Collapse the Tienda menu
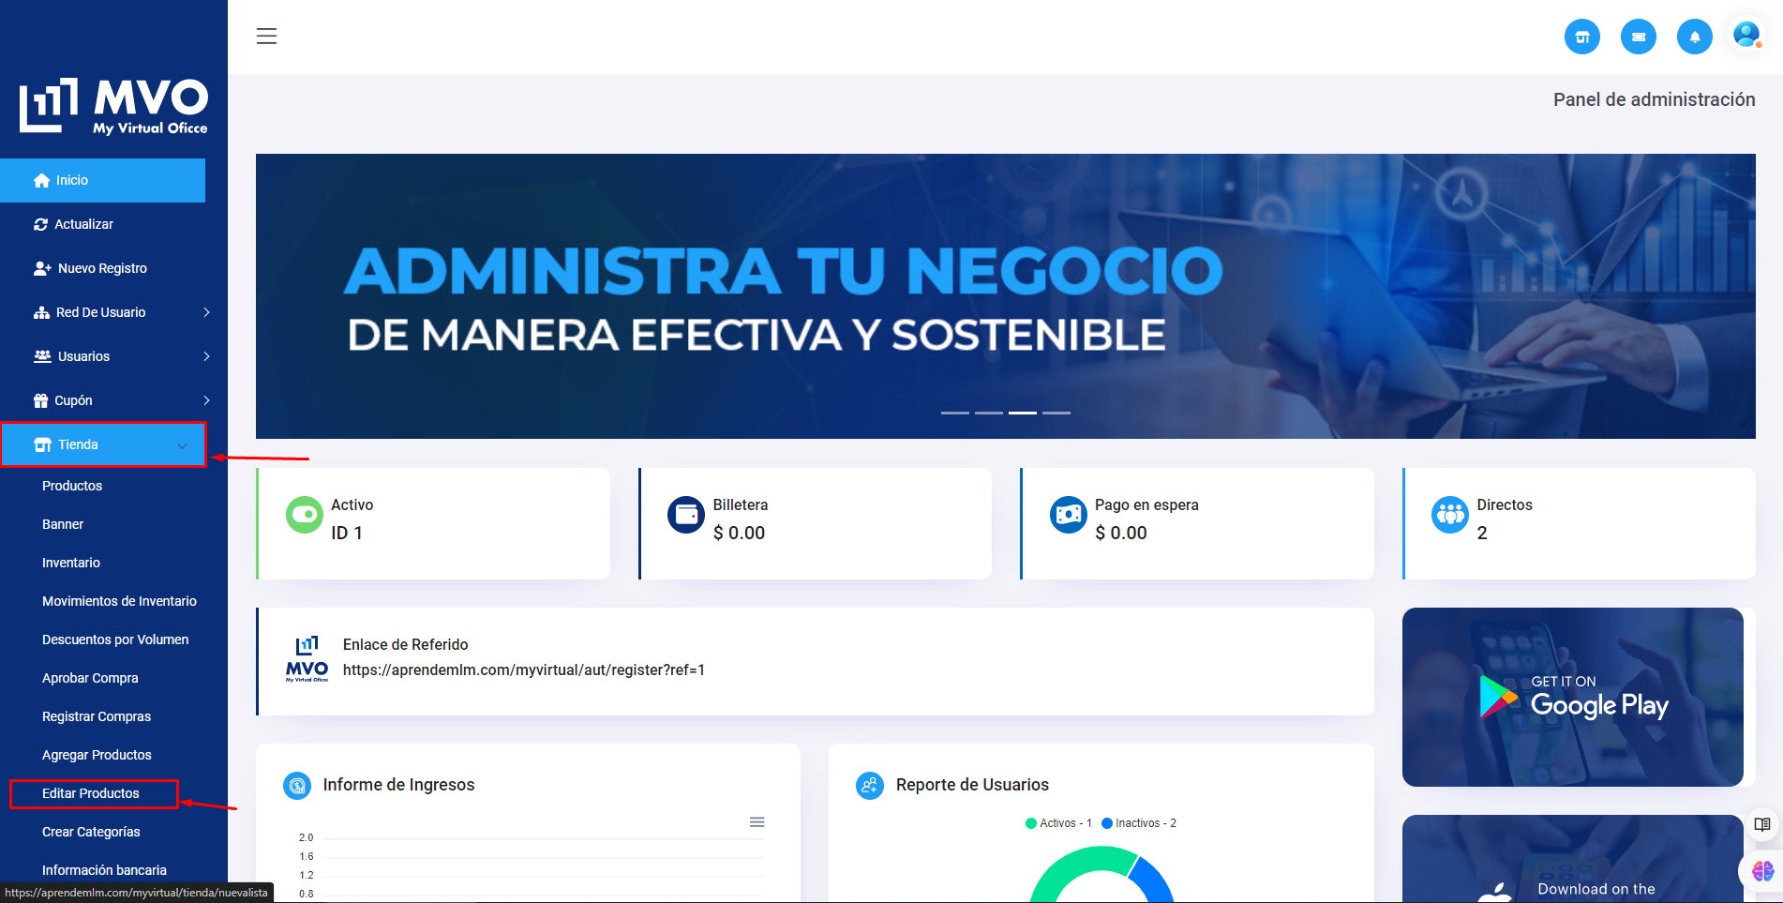This screenshot has height=903, width=1783. point(103,444)
